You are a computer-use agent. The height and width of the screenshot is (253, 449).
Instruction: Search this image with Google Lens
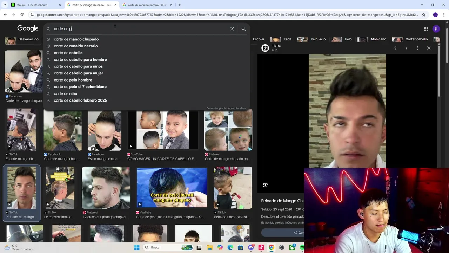266,185
